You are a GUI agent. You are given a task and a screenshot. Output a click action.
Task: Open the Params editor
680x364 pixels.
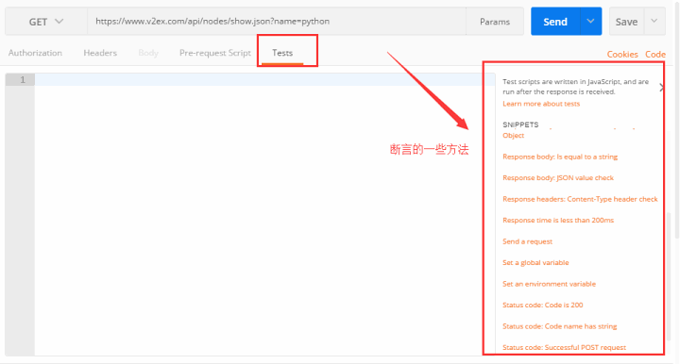(494, 22)
